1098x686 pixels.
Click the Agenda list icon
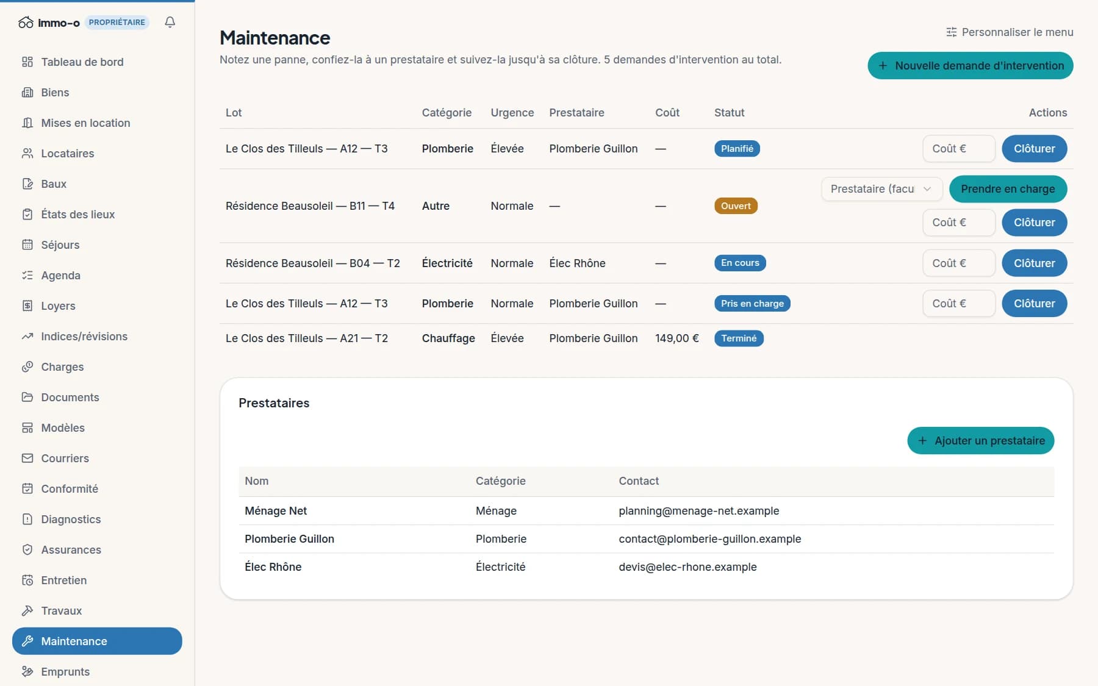[x=27, y=275]
